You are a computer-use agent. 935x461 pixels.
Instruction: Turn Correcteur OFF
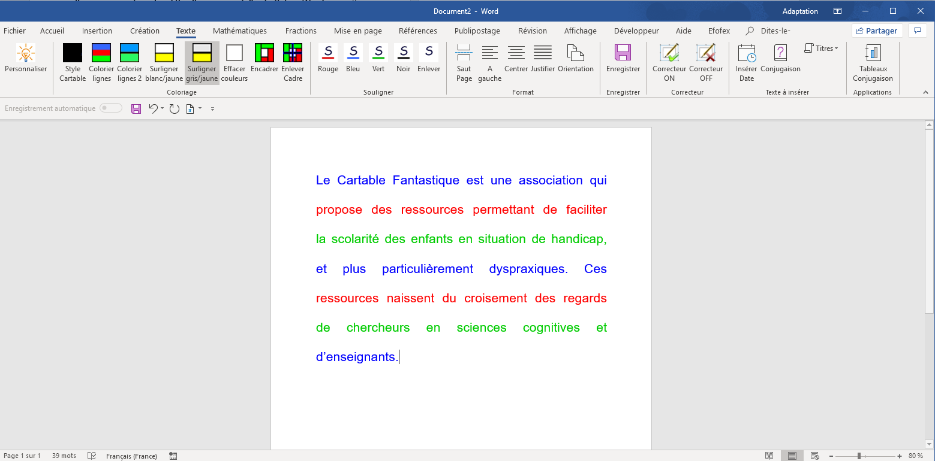[706, 63]
